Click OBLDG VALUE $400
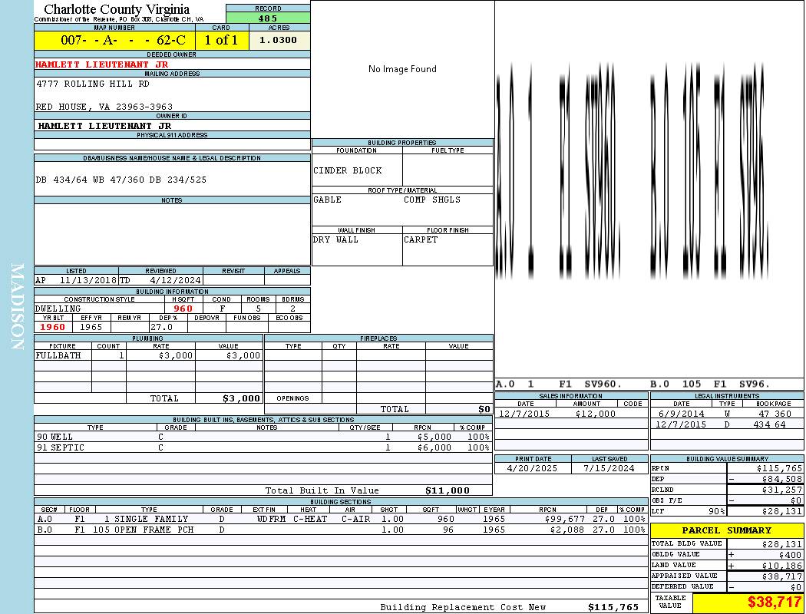The image size is (806, 614). click(x=790, y=554)
